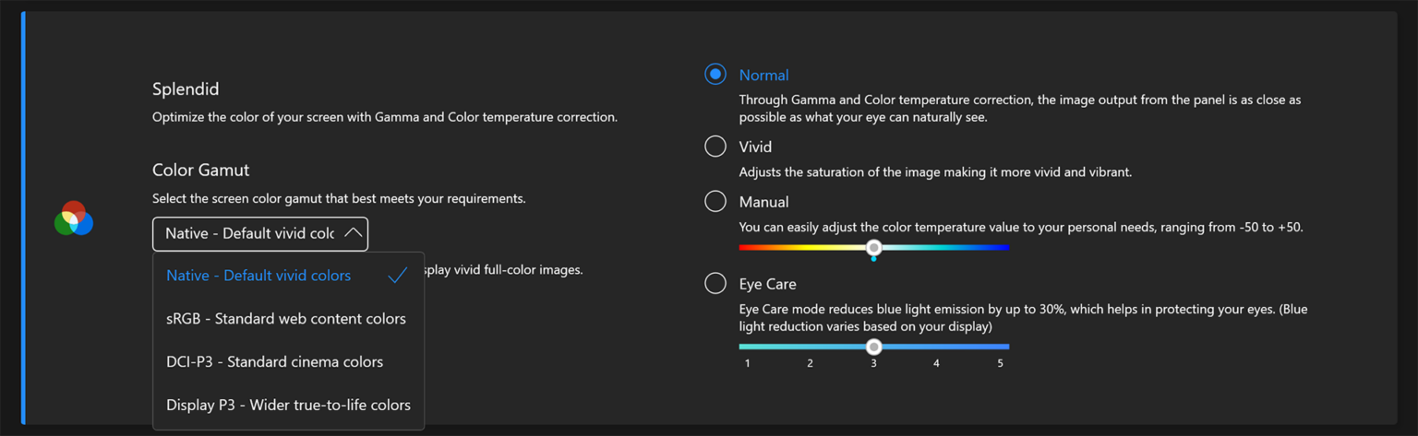Viewport: 1418px width, 436px height.
Task: Click level 4 on Eye Care slider
Action: click(937, 348)
